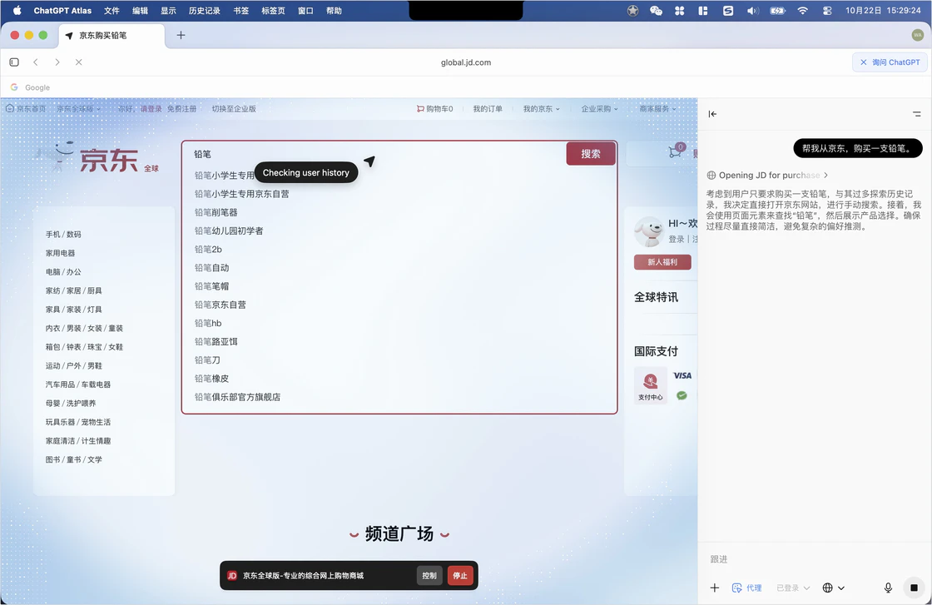Stop ChatGPT response with the square stop button
Screen dimensions: 932x605
[913, 588]
